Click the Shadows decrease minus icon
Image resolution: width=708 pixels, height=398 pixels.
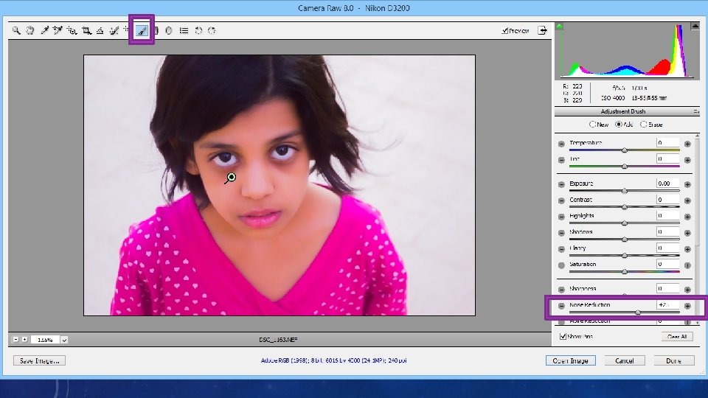561,233
